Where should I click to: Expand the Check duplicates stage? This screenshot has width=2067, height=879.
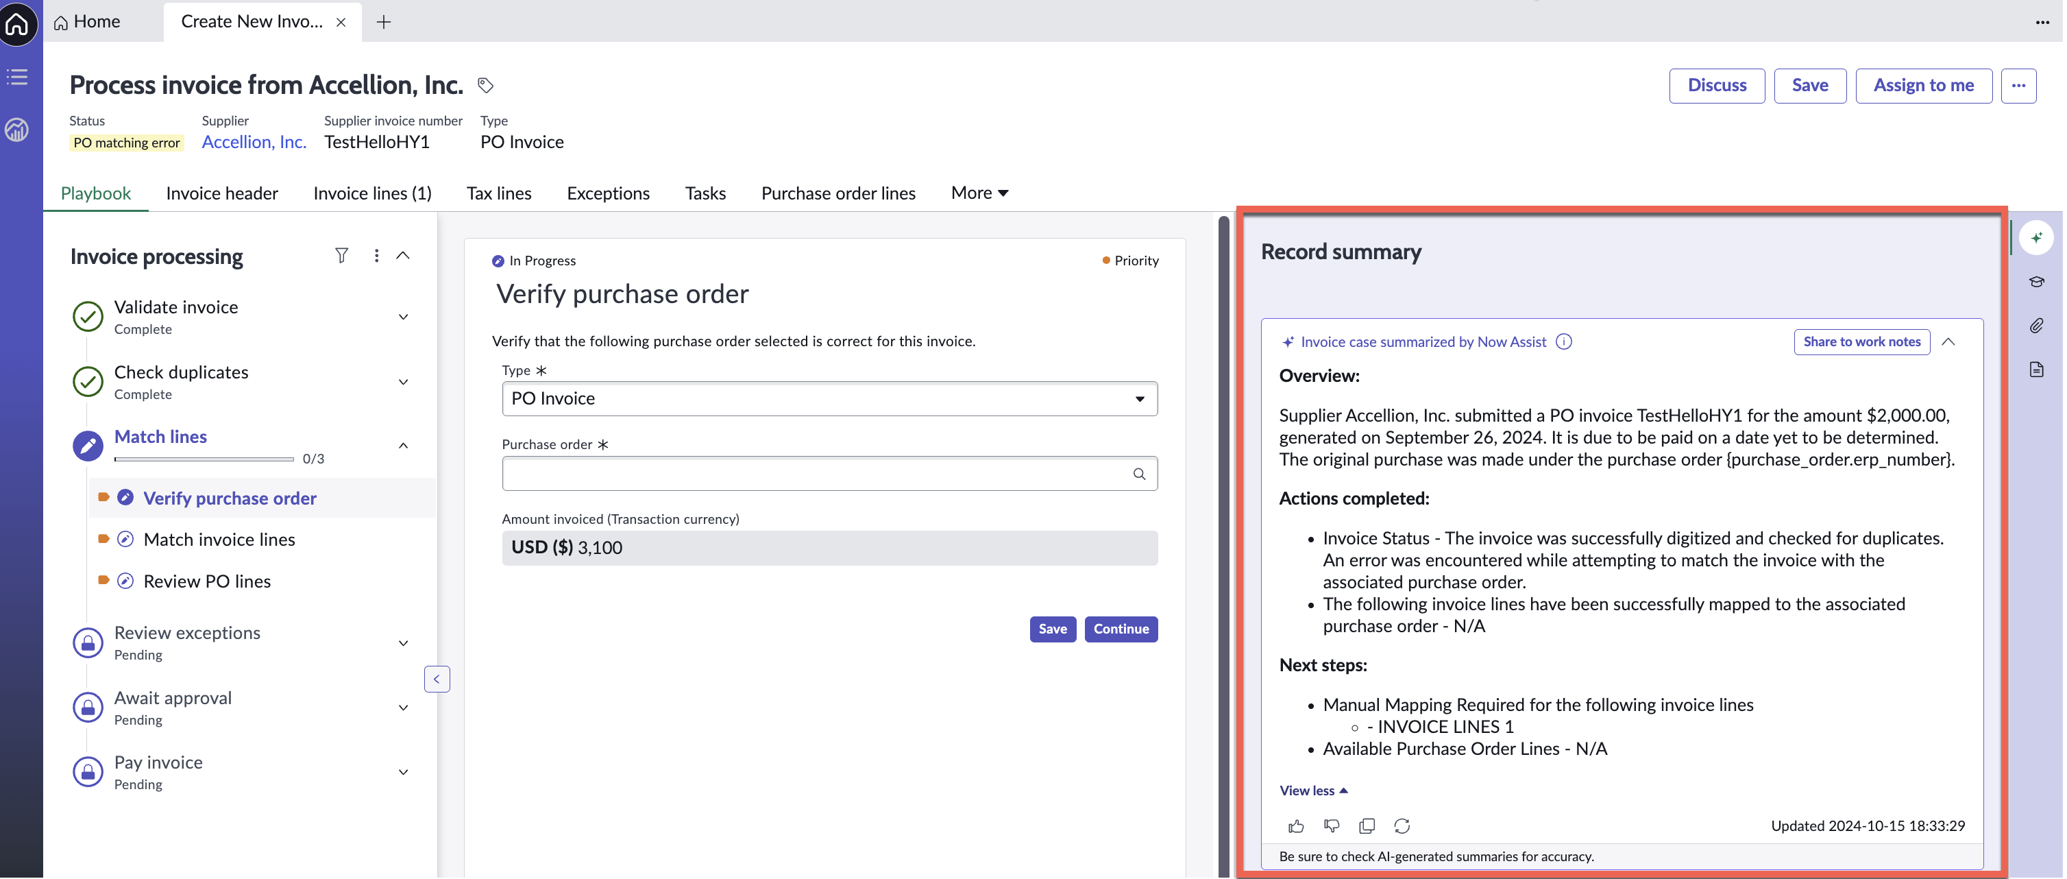pos(404,382)
